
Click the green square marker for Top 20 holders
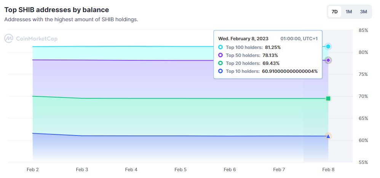pyautogui.click(x=328, y=99)
